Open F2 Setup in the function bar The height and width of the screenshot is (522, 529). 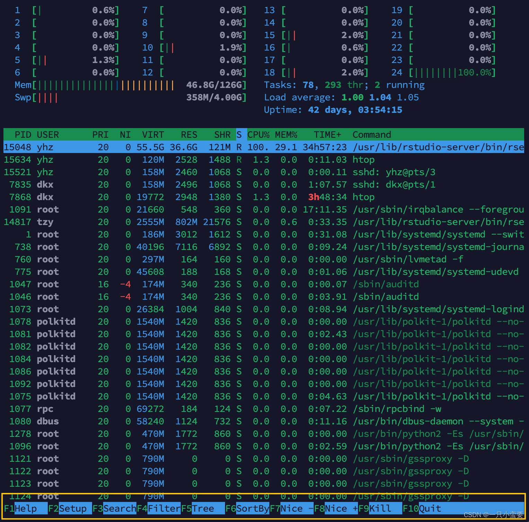pos(70,508)
